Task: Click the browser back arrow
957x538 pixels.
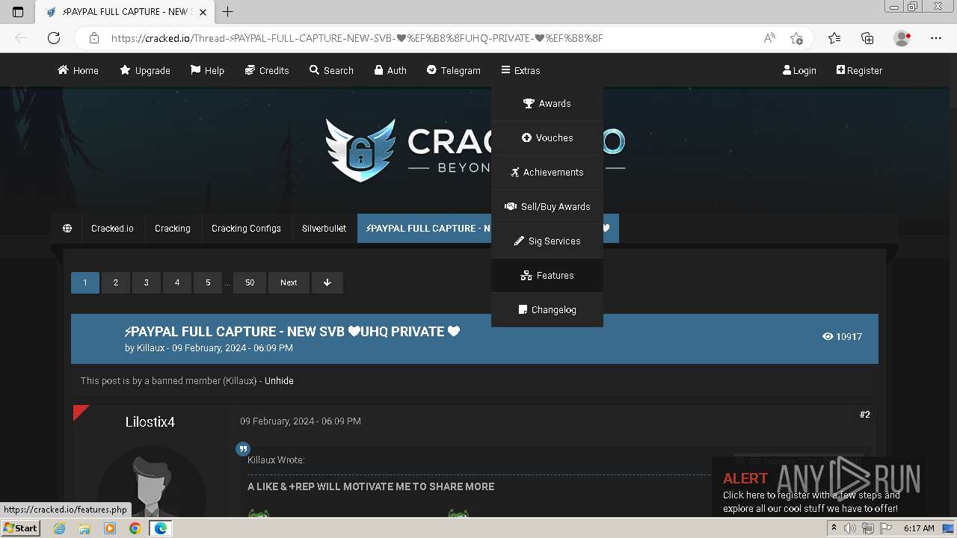Action: click(x=21, y=38)
